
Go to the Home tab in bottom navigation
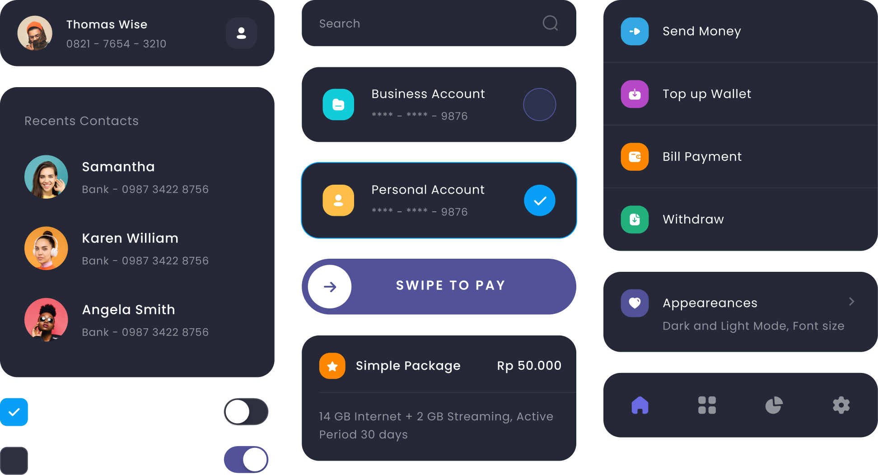tap(640, 405)
